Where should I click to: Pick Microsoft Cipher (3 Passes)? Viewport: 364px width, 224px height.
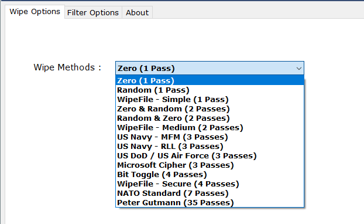click(210, 165)
